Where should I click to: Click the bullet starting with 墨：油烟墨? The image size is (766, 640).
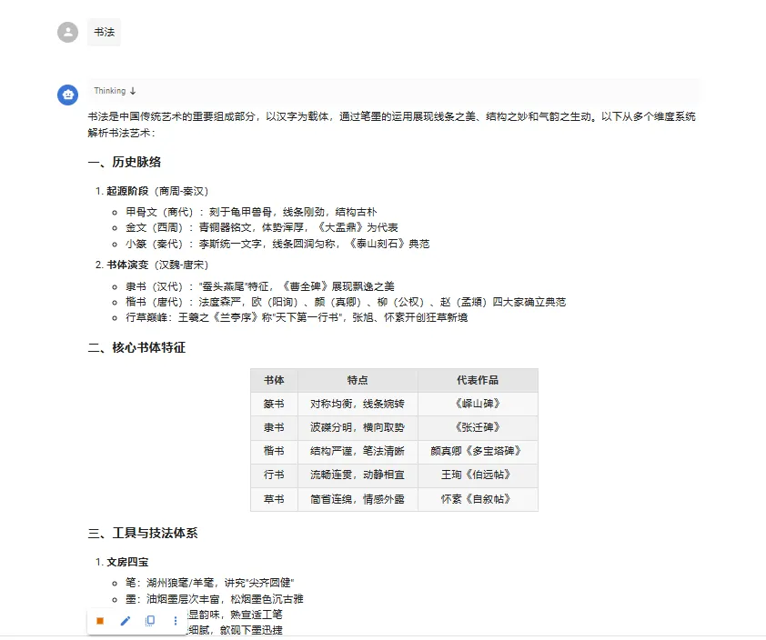point(215,599)
